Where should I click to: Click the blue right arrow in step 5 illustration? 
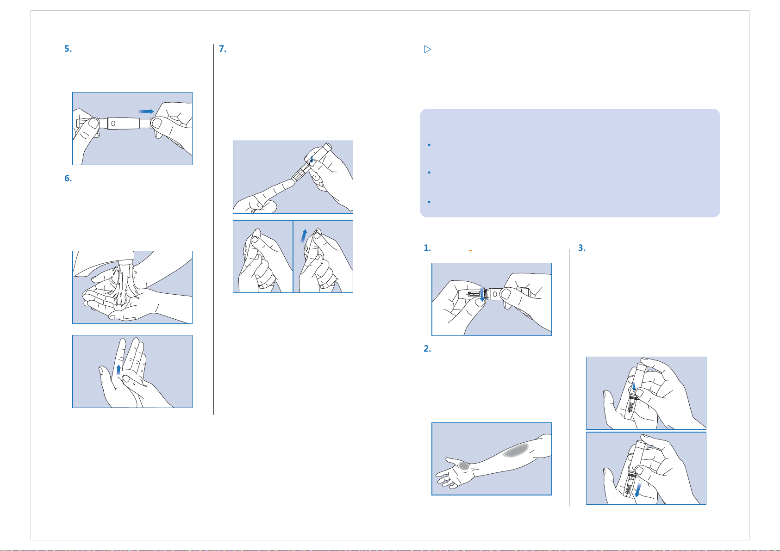146,111
